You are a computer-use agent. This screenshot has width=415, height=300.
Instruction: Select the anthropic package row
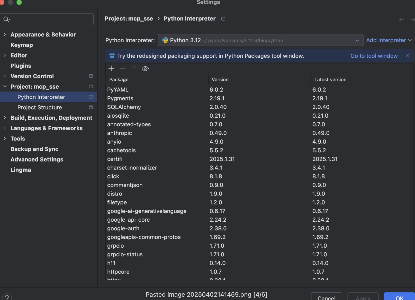[x=259, y=133]
